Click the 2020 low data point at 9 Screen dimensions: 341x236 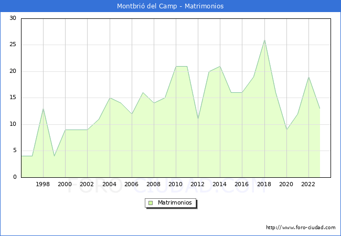tap(286, 130)
